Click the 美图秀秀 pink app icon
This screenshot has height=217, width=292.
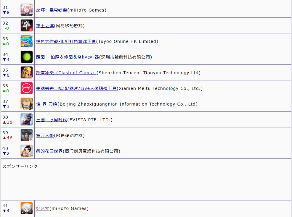27,88
